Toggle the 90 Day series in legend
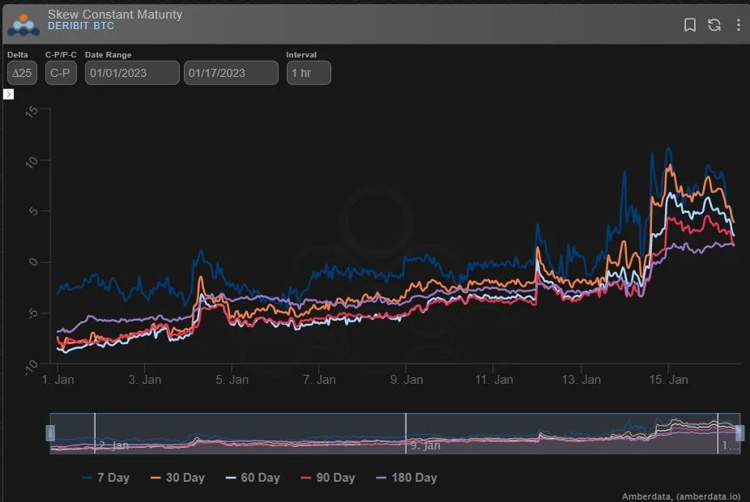The image size is (750, 502). tap(328, 478)
